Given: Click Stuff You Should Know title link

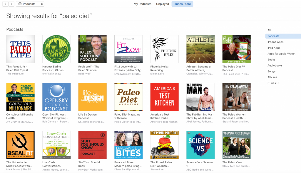Looking at the screenshot, I should (89, 164).
